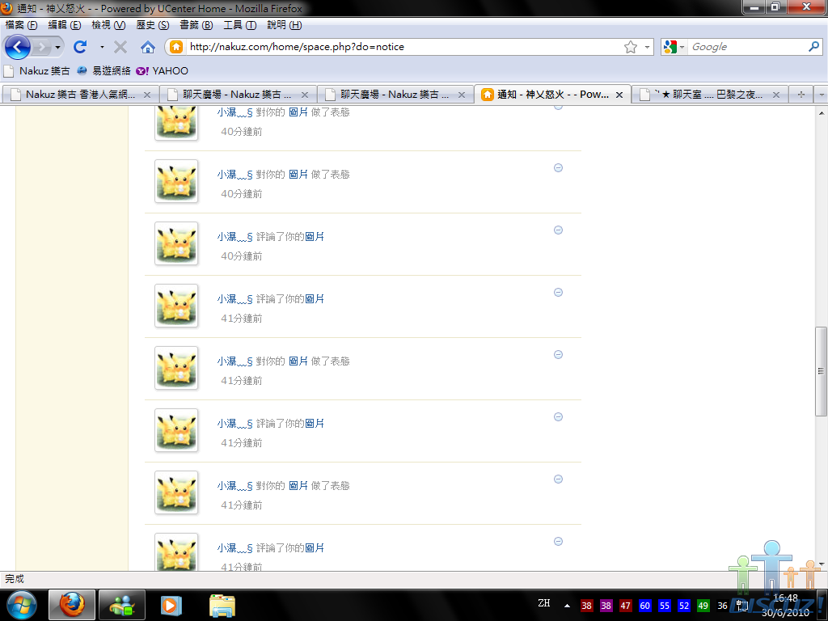The width and height of the screenshot is (828, 621).
Task: Open the 工具 (T) menu
Action: [239, 25]
